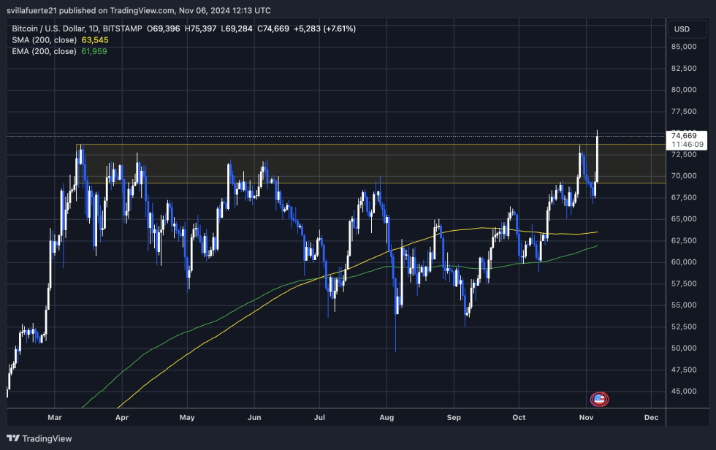Click the green EMA value 61,959
Image resolution: width=716 pixels, height=450 pixels.
94,51
